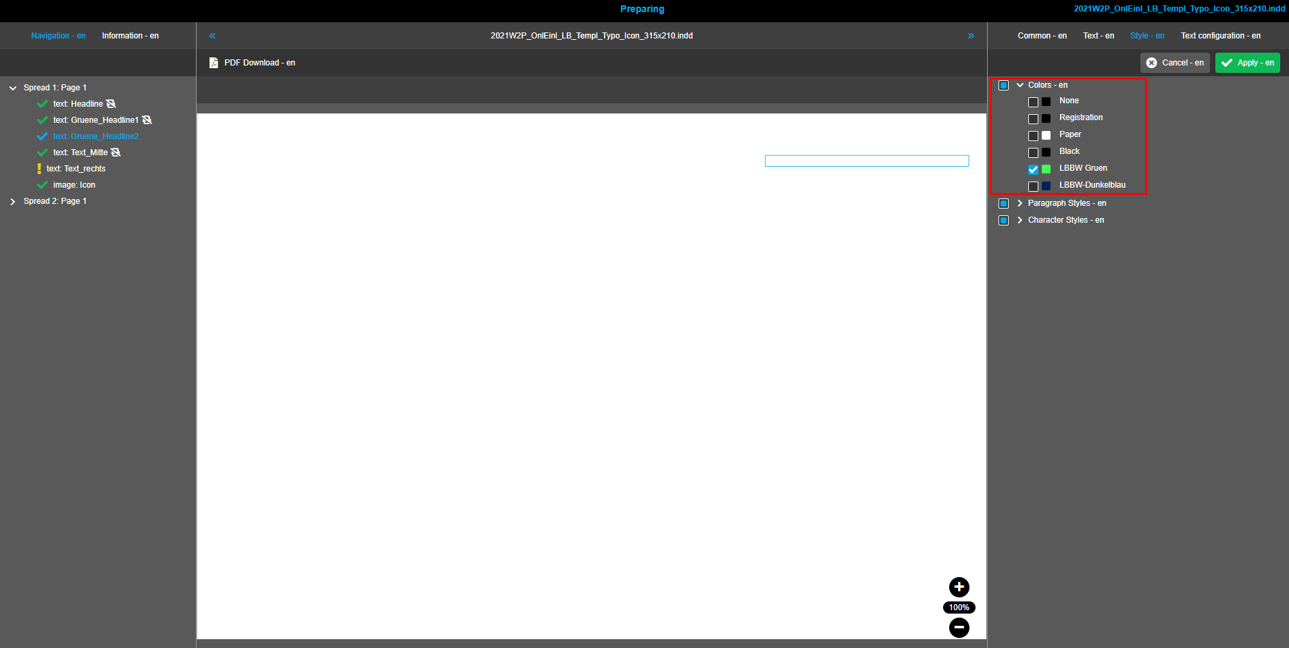This screenshot has height=648, width=1289.
Task: Uncheck the LBBW Gruen checkbox
Action: tap(1033, 169)
